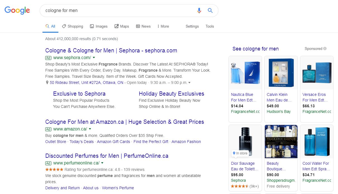
Task: Click the $14.04 Nautica Blue price
Action: click(237, 106)
